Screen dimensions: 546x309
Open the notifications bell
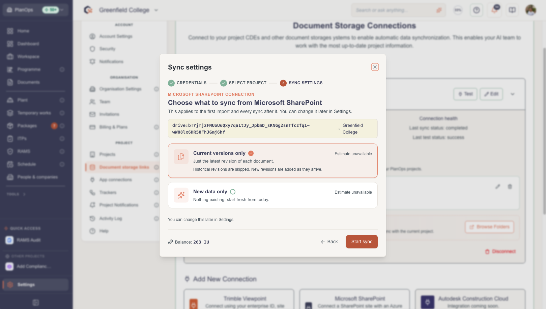[x=494, y=10]
